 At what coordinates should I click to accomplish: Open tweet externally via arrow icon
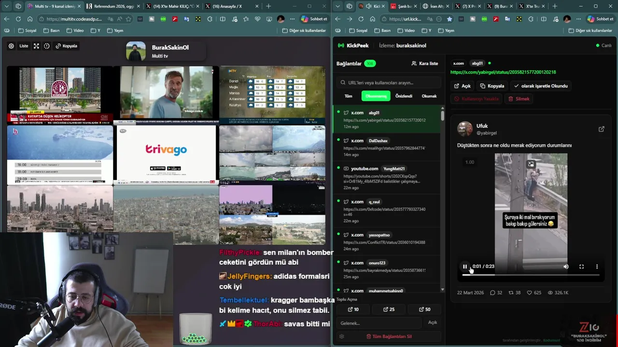pos(601,129)
